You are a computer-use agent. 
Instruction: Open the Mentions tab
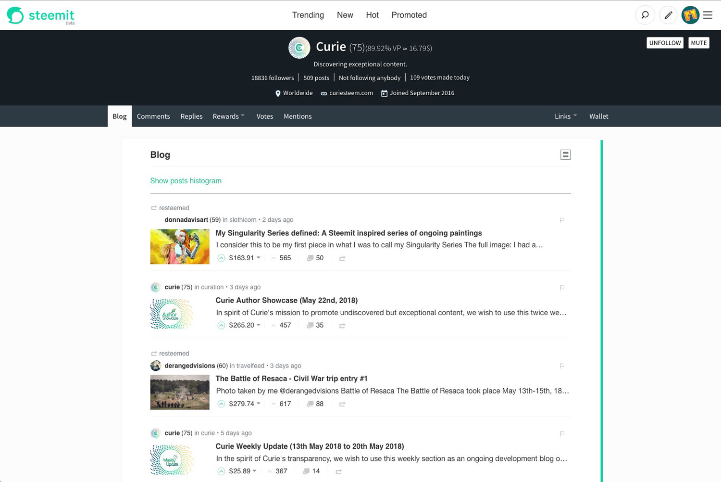298,116
